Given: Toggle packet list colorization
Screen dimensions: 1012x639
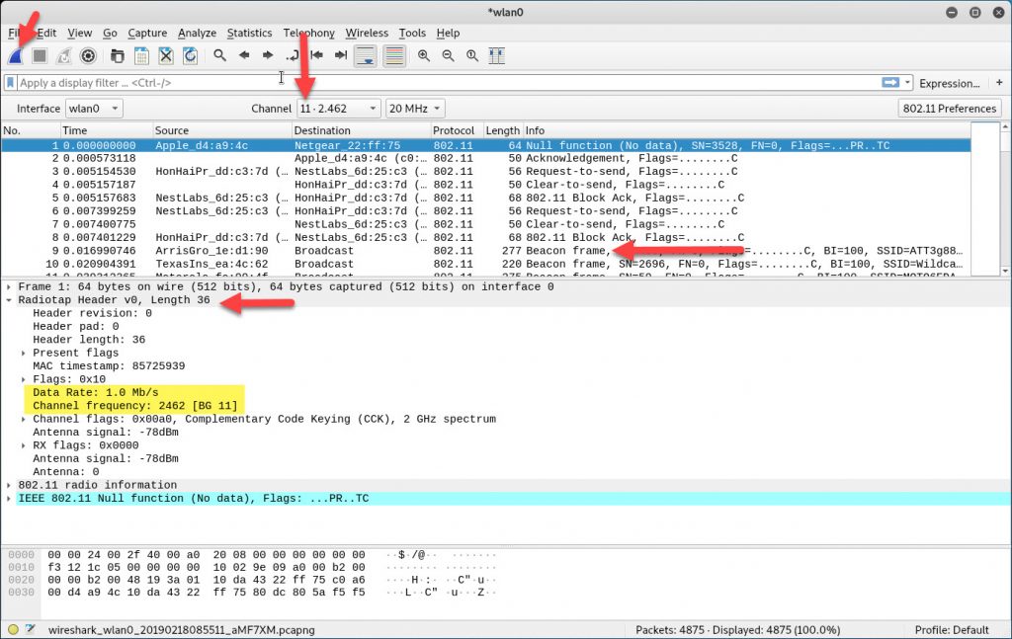Looking at the screenshot, I should [x=393, y=55].
